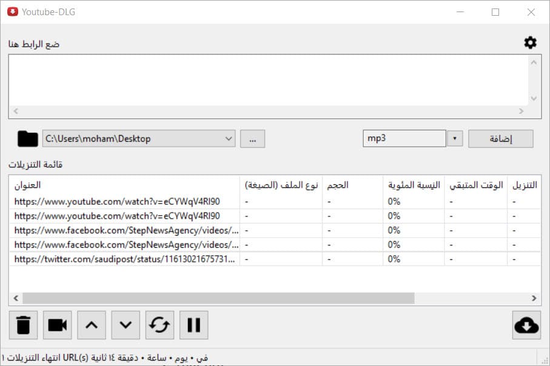550x366 pixels.
Task: Open settings with the gear icon
Action: tap(530, 42)
